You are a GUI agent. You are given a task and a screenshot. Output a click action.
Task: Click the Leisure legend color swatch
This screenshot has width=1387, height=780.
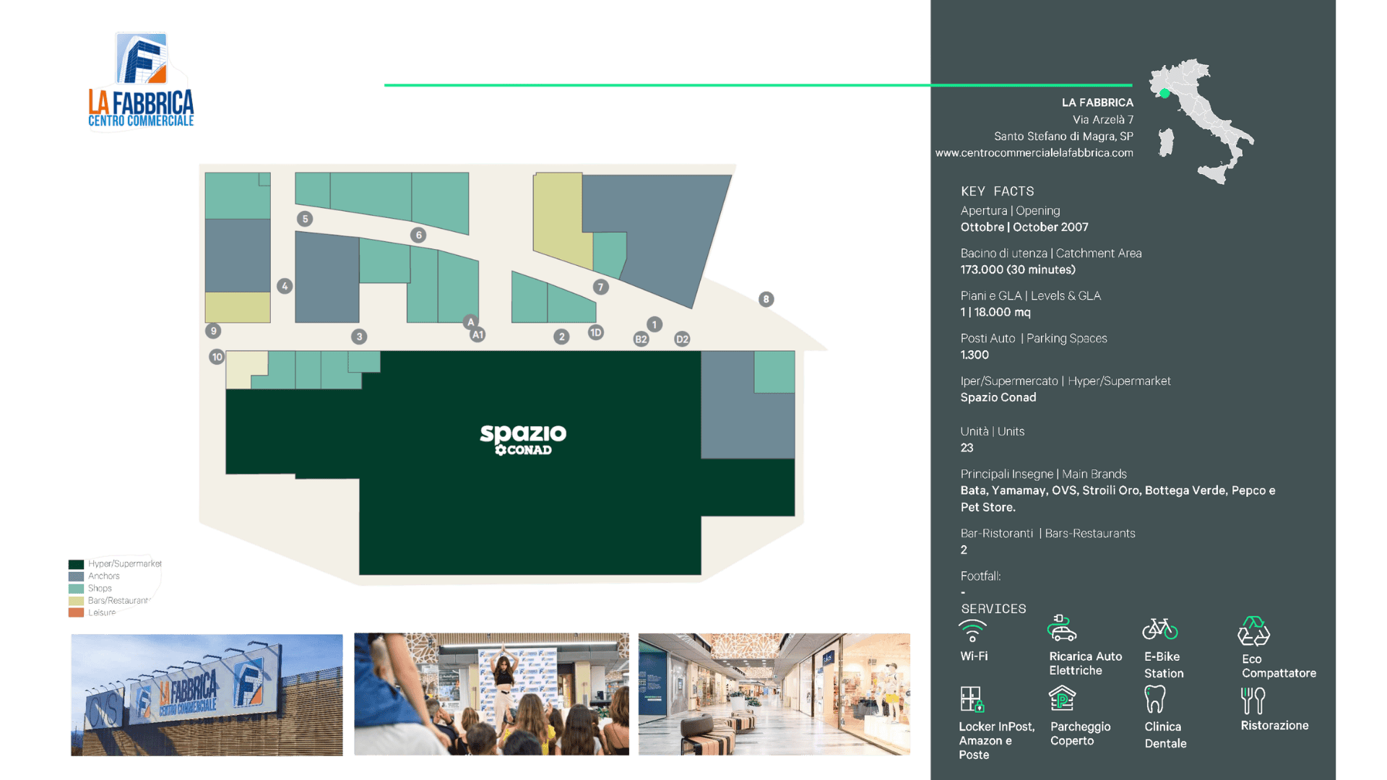[76, 612]
